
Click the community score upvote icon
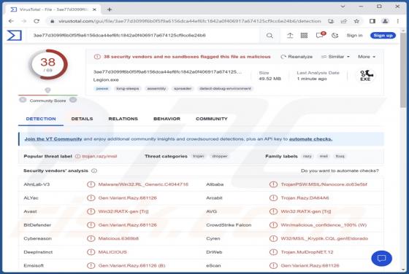point(73,100)
